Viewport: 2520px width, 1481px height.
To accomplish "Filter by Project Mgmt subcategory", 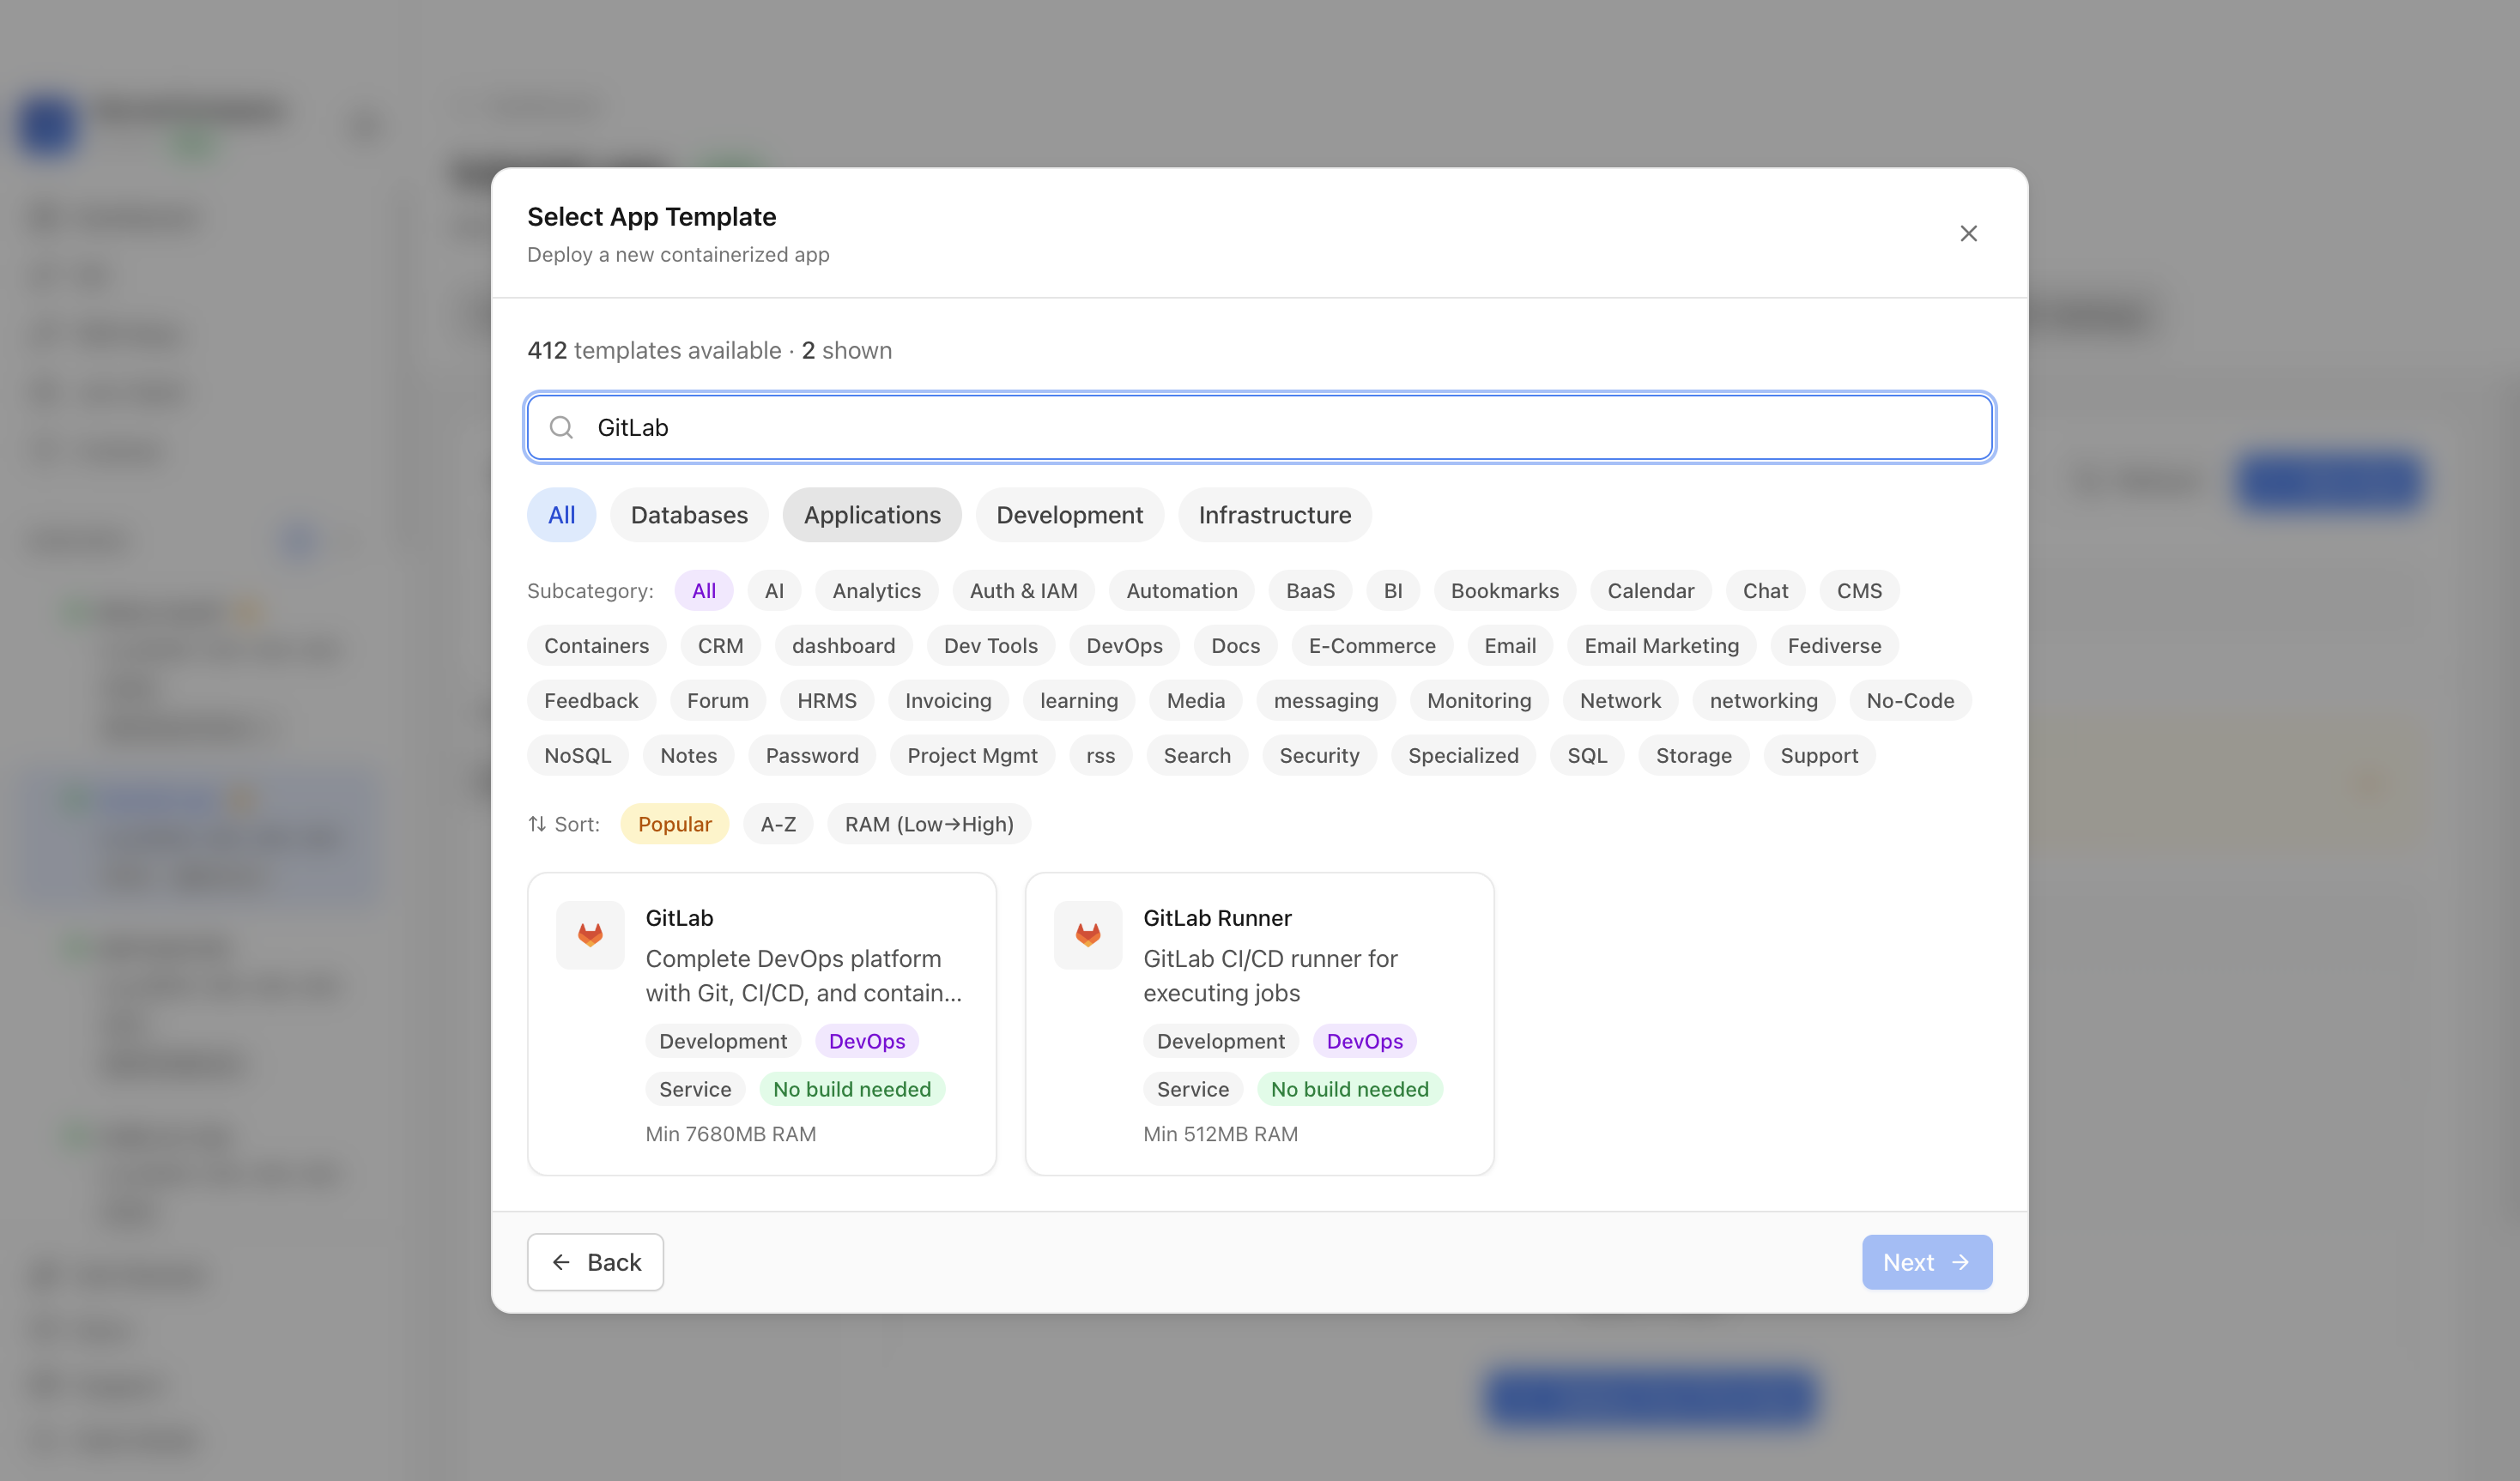I will point(972,756).
